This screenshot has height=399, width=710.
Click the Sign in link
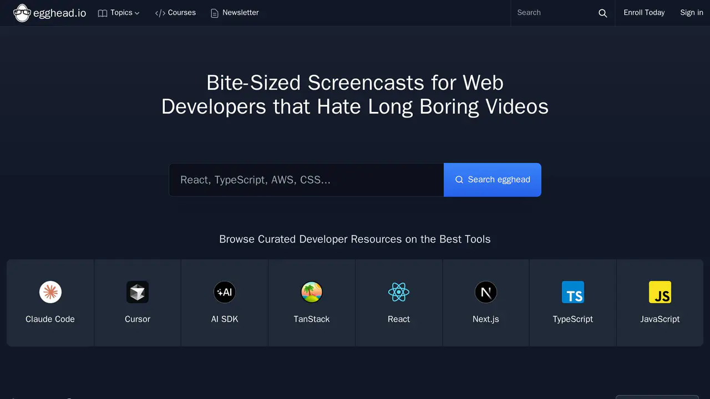coord(692,13)
